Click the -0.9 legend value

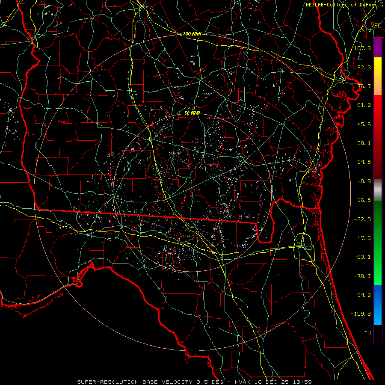[364, 181]
